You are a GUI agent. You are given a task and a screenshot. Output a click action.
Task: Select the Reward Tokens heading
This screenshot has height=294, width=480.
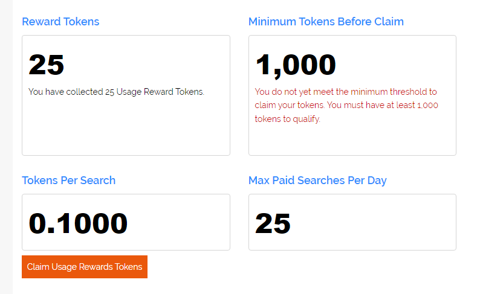[60, 22]
